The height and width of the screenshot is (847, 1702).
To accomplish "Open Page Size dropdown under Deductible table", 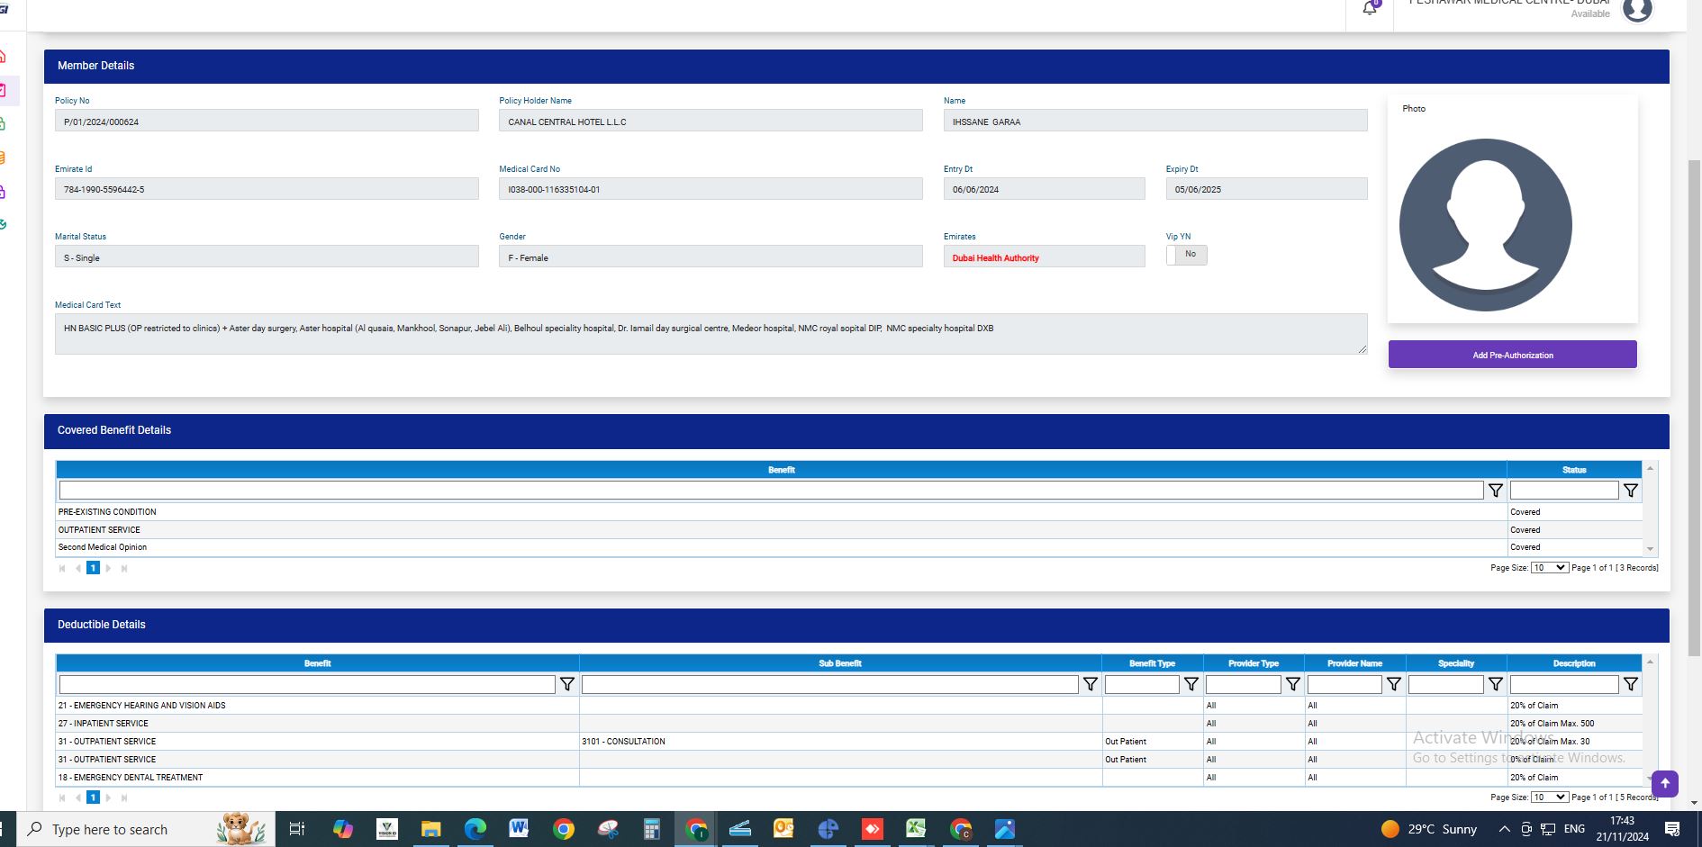I will (x=1549, y=797).
